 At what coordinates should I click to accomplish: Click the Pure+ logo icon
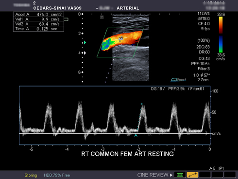(x=178, y=80)
